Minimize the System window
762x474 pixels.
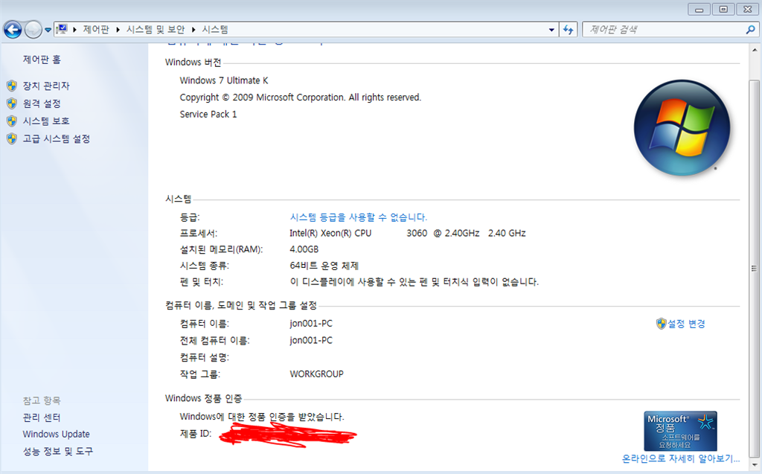pyautogui.click(x=699, y=9)
